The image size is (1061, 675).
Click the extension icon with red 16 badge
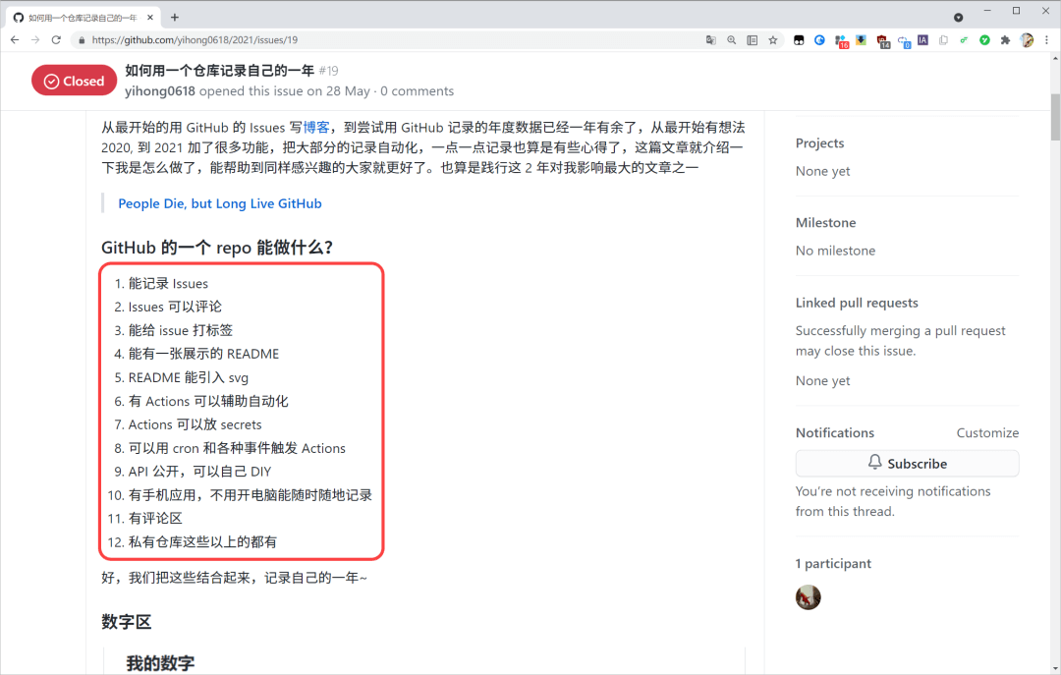pyautogui.click(x=841, y=41)
